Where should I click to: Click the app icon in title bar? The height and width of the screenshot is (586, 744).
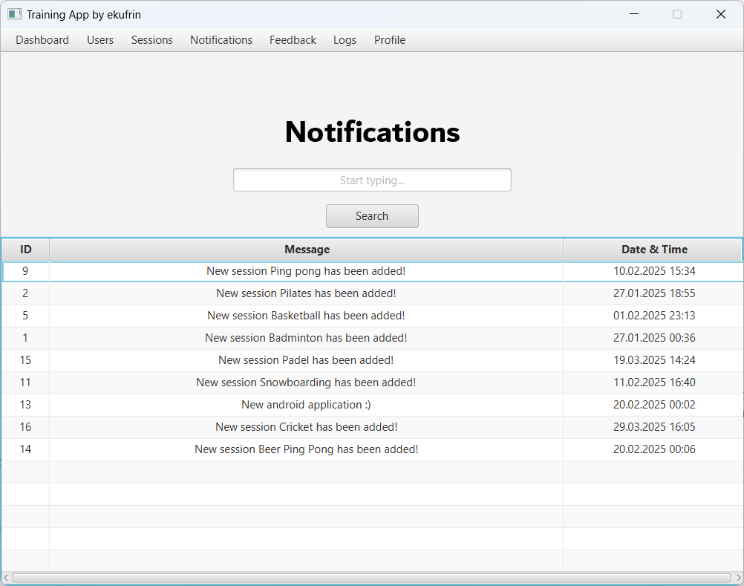coord(14,14)
